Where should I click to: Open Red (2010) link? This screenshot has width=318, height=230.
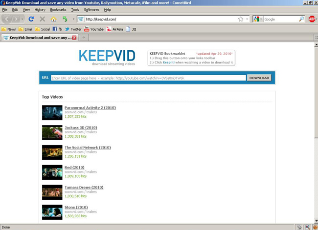74,167
